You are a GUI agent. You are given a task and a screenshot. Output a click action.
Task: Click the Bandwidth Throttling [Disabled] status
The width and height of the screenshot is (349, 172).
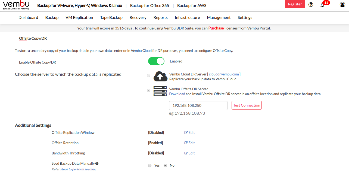point(156,153)
